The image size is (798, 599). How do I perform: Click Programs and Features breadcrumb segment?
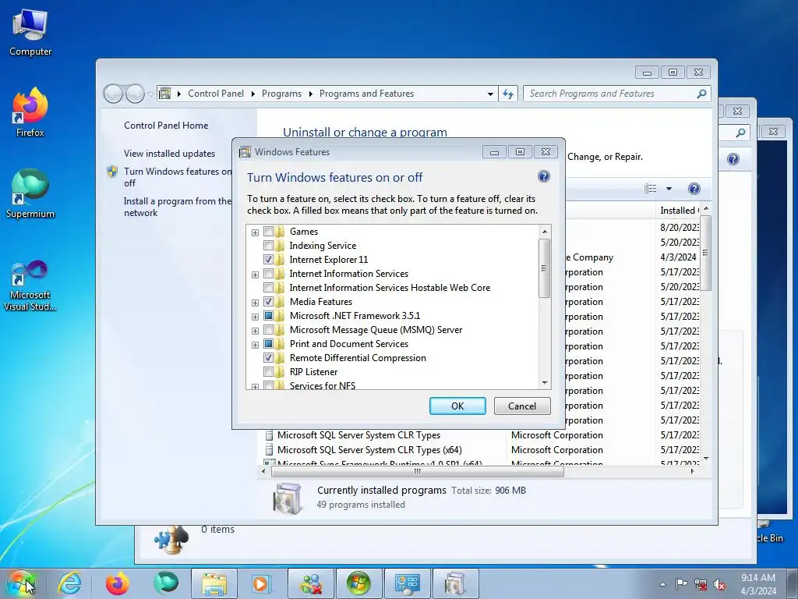[x=366, y=94]
